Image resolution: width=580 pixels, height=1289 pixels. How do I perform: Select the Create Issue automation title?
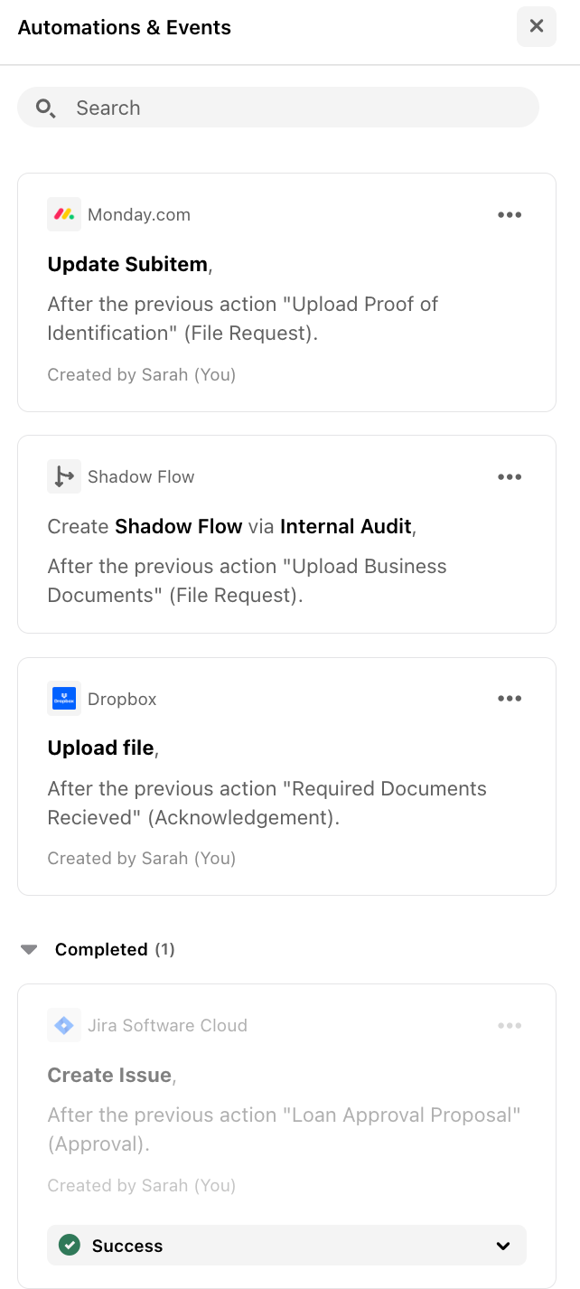point(109,1076)
